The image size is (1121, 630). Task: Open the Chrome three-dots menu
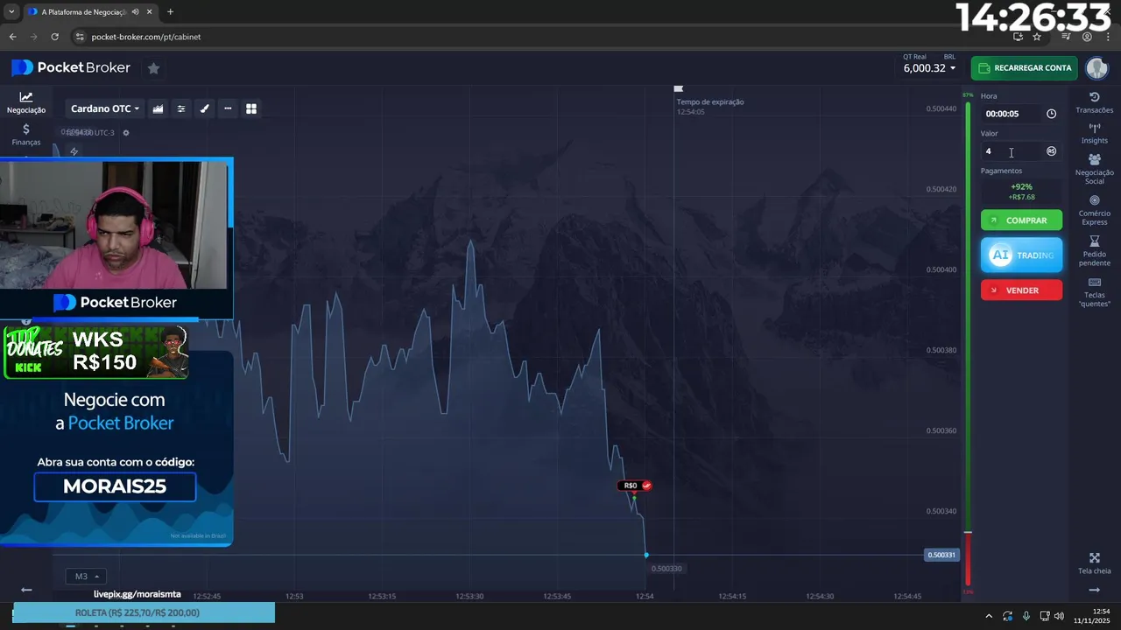click(x=1108, y=37)
